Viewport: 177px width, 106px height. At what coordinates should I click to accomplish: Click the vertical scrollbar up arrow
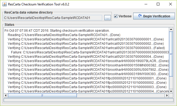click(x=171, y=30)
